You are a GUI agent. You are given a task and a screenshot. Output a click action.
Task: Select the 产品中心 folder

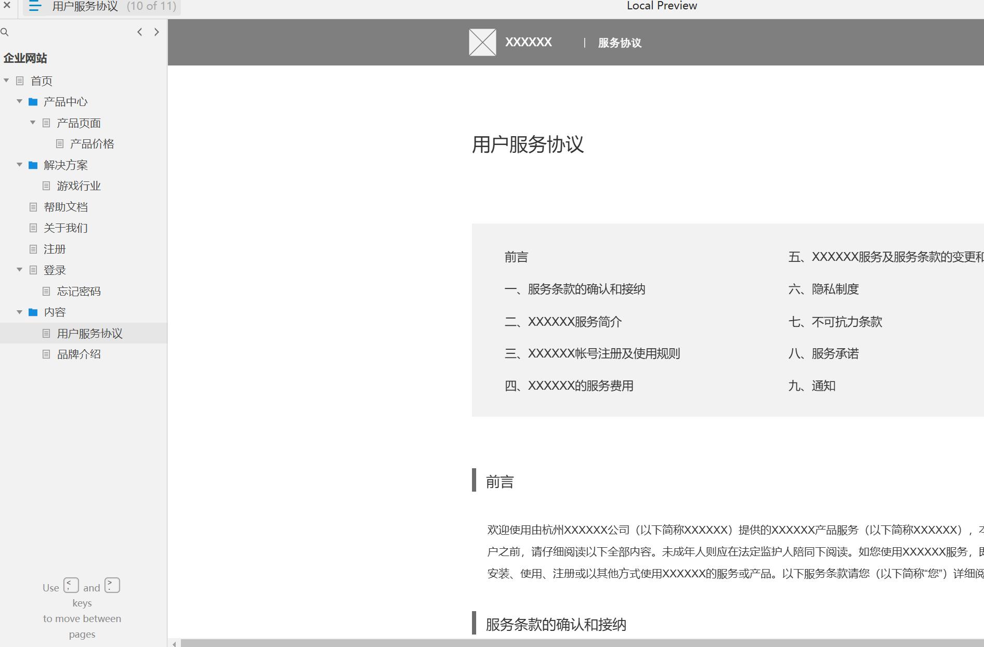tap(65, 102)
